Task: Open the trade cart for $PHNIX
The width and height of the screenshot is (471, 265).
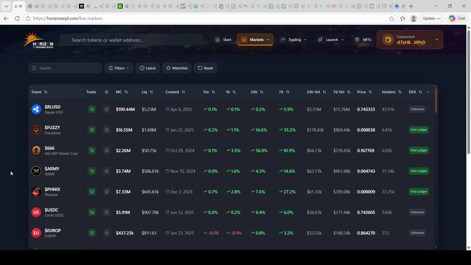Action: point(92,192)
